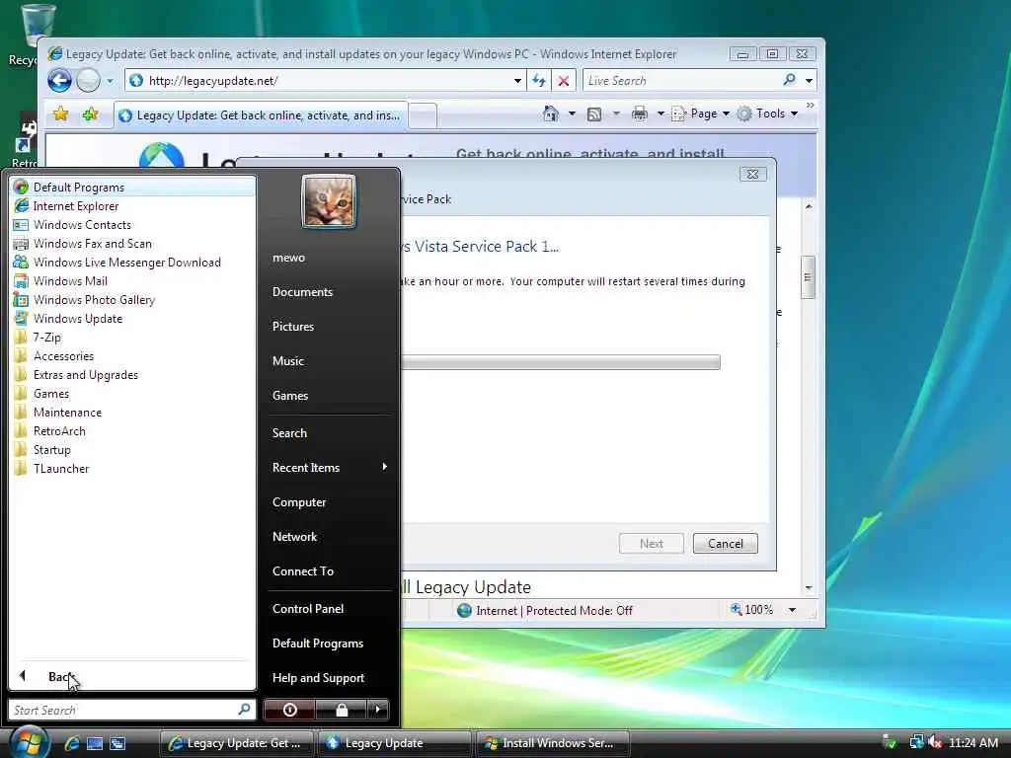This screenshot has height=758, width=1011.
Task: Launch Windows Mail
Action: coord(133,280)
